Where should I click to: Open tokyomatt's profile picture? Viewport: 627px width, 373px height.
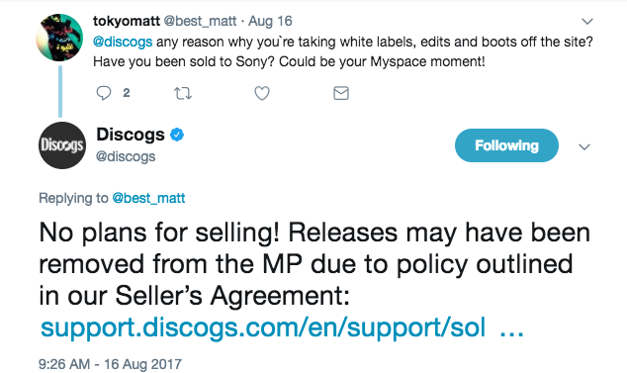coord(59,38)
